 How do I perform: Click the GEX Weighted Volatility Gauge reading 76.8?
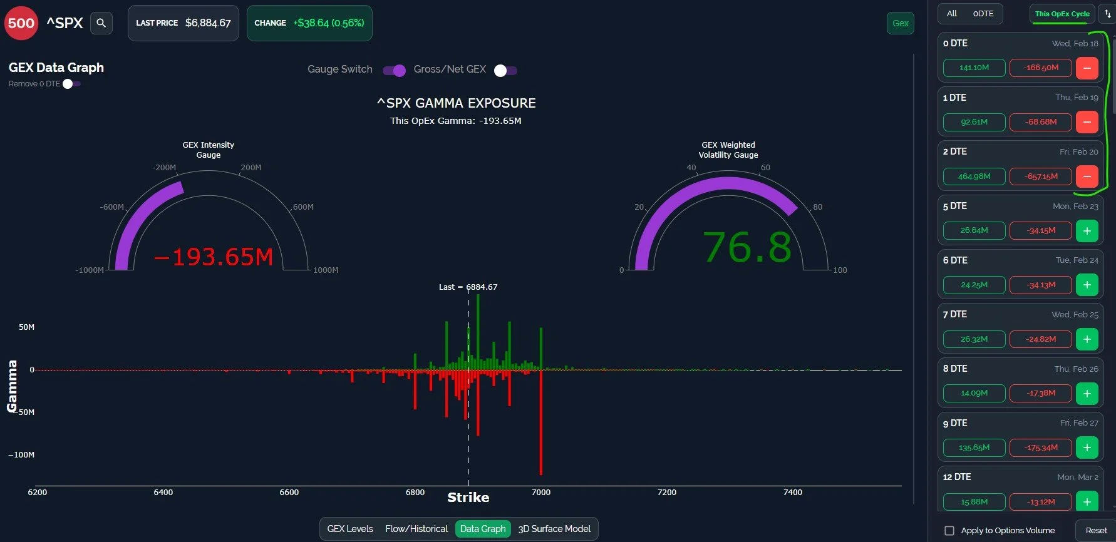(x=747, y=247)
